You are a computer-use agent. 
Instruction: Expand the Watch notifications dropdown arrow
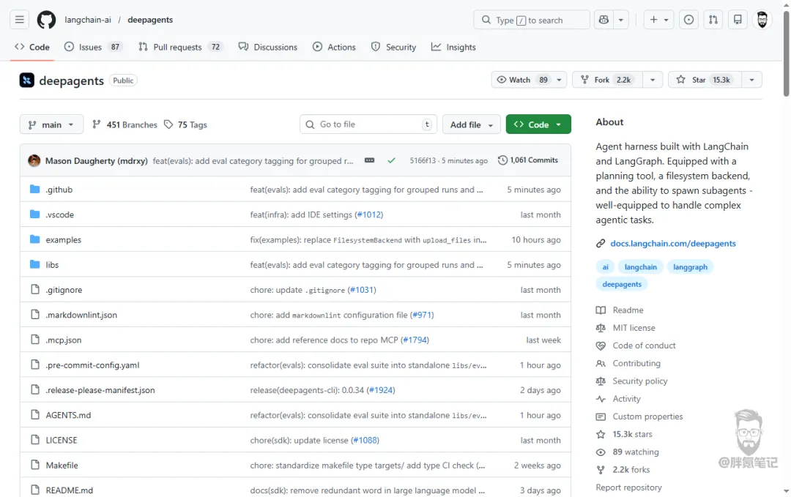(559, 80)
